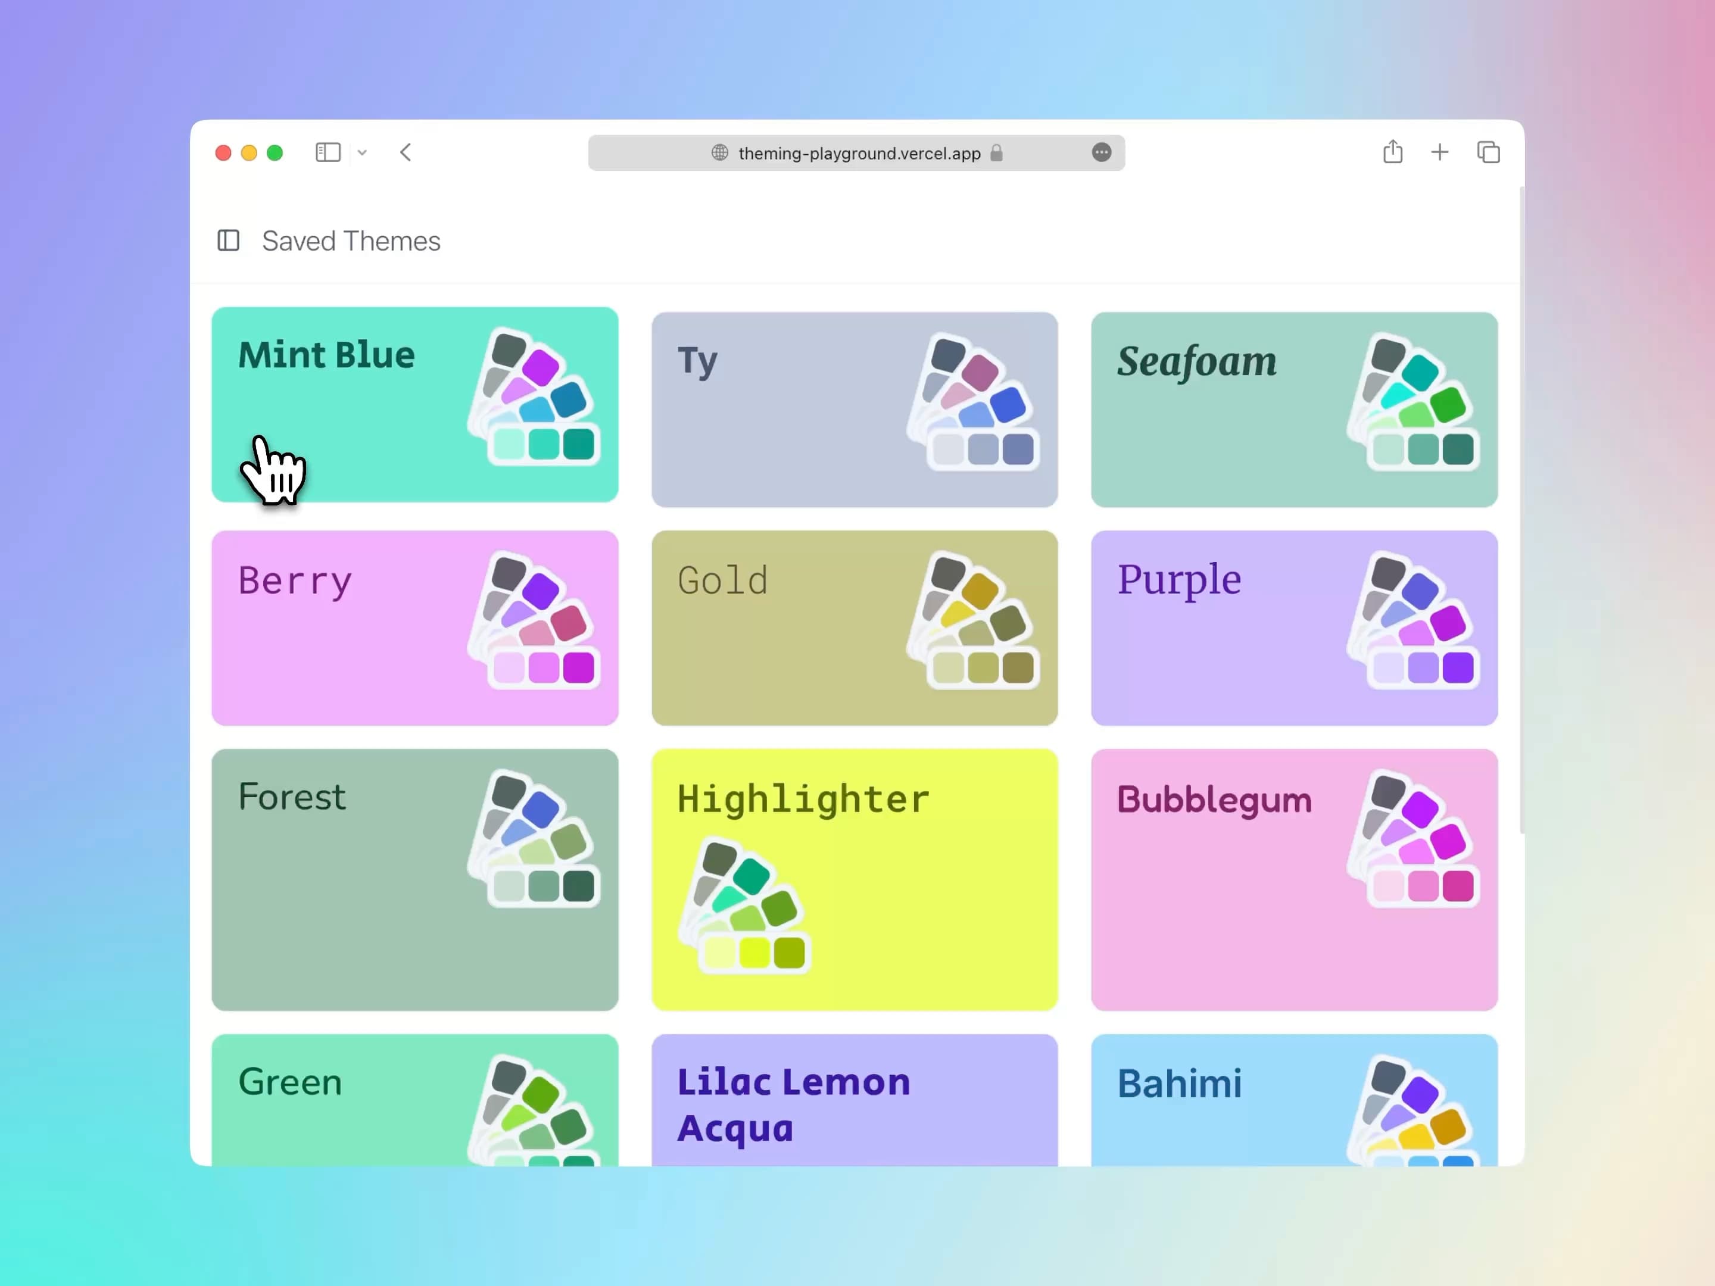Select the Mint Blue theme palette icon
The height and width of the screenshot is (1286, 1715).
[534, 397]
